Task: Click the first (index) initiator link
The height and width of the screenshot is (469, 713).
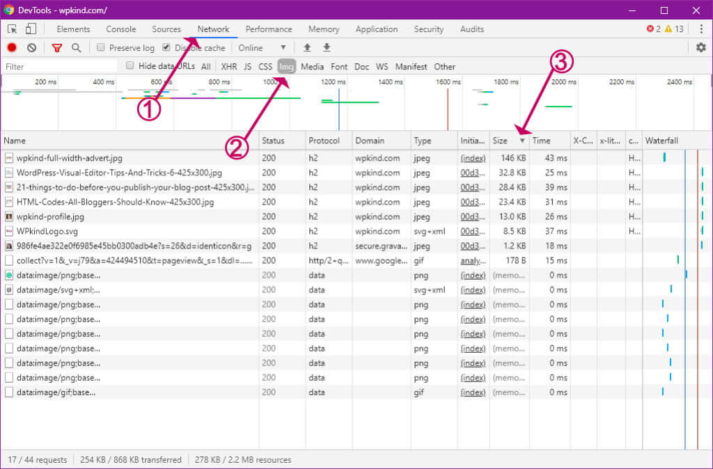Action: pos(473,159)
